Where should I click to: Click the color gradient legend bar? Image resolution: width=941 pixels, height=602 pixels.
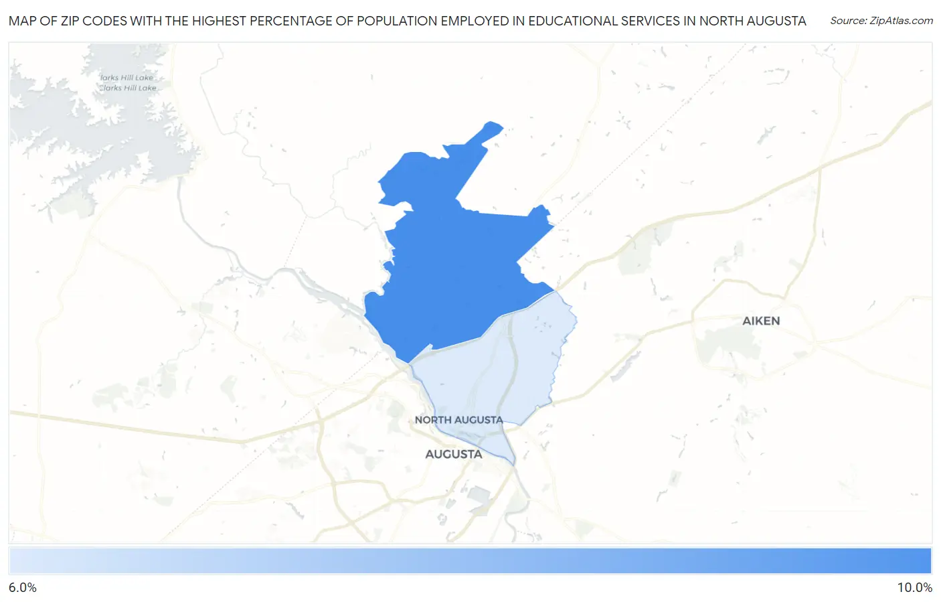[x=470, y=561]
